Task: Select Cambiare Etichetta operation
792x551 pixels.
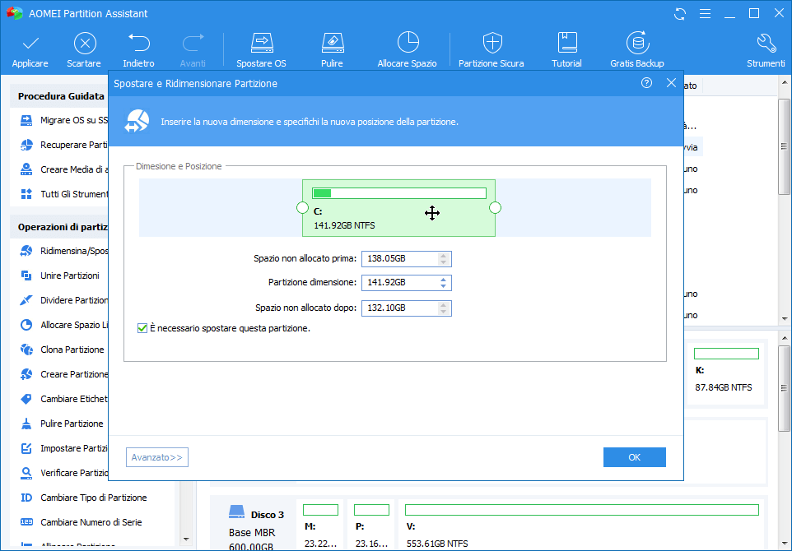Action: (x=63, y=399)
